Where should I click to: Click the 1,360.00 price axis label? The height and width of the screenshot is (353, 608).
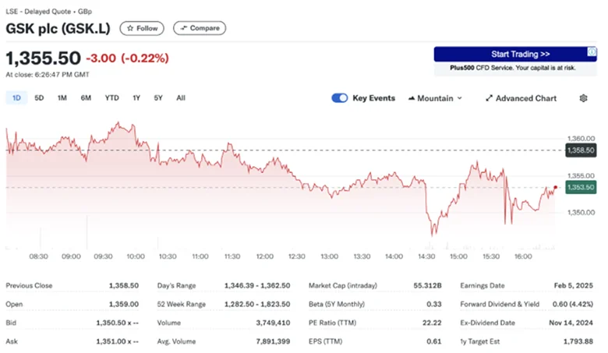click(581, 139)
